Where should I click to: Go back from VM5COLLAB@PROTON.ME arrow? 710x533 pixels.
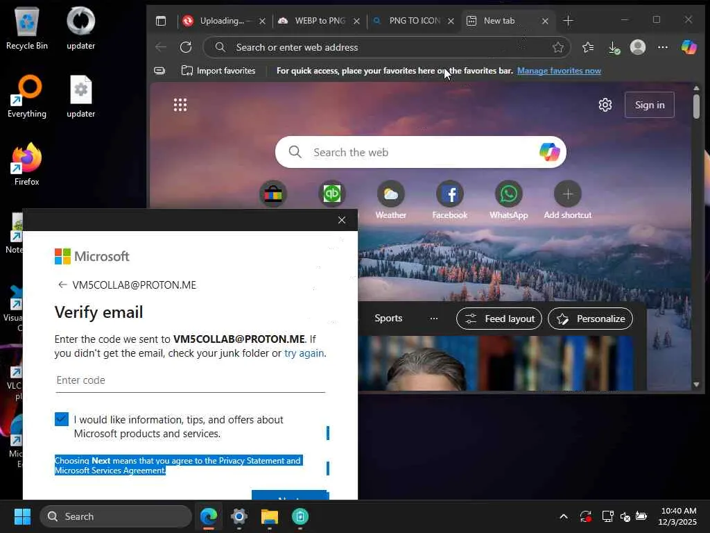coord(62,285)
